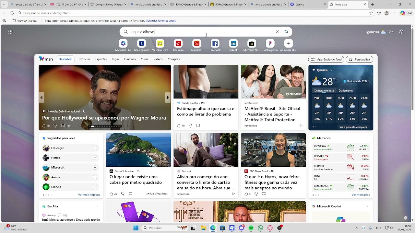Open Windows Start menu

coord(136,228)
